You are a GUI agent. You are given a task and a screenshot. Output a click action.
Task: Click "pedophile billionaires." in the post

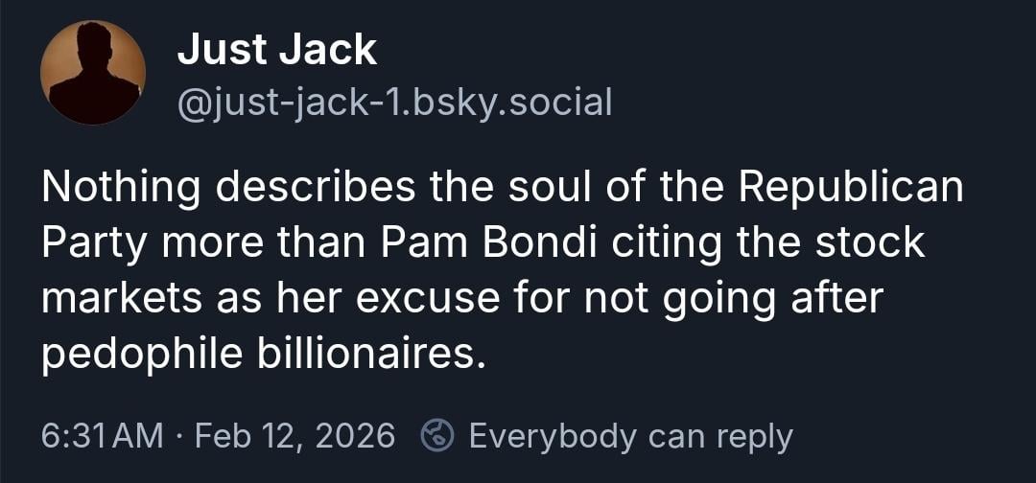pyautogui.click(x=259, y=356)
